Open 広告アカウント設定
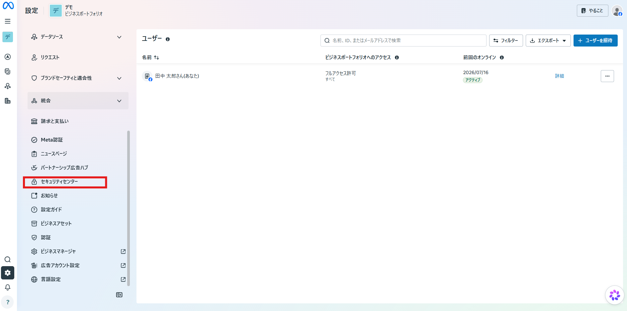Screen dimensions: 627x311 coord(78,265)
